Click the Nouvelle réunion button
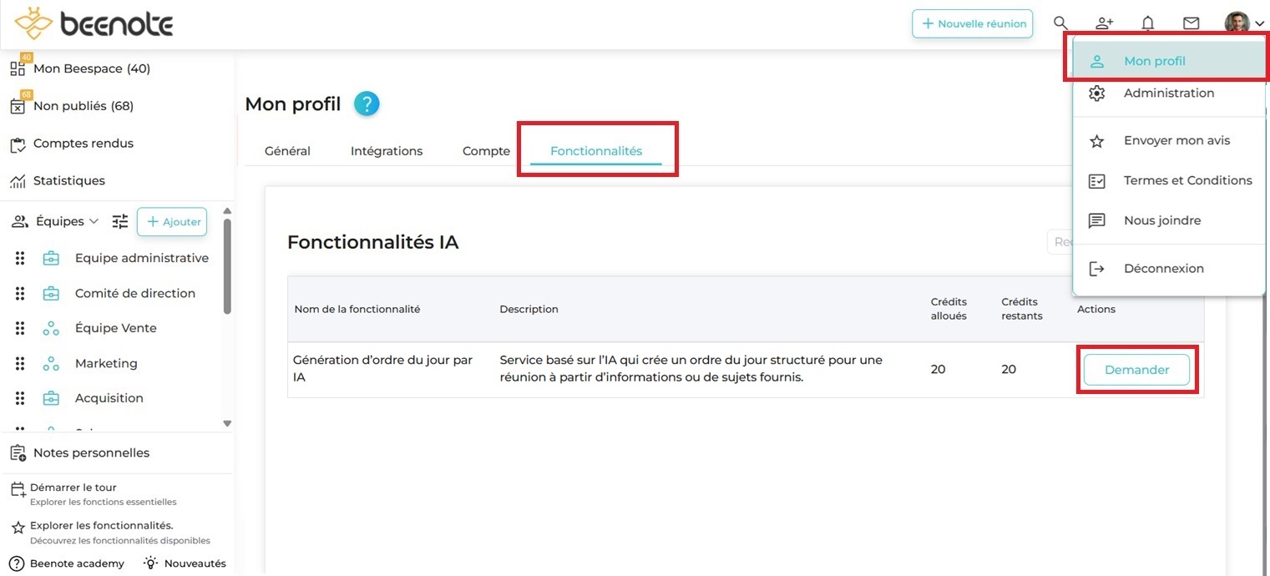Screen dimensions: 1270x576 tap(972, 23)
